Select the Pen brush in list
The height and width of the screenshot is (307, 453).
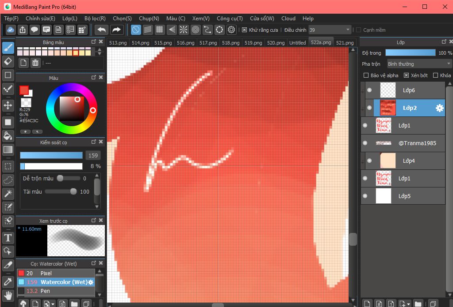click(56, 291)
